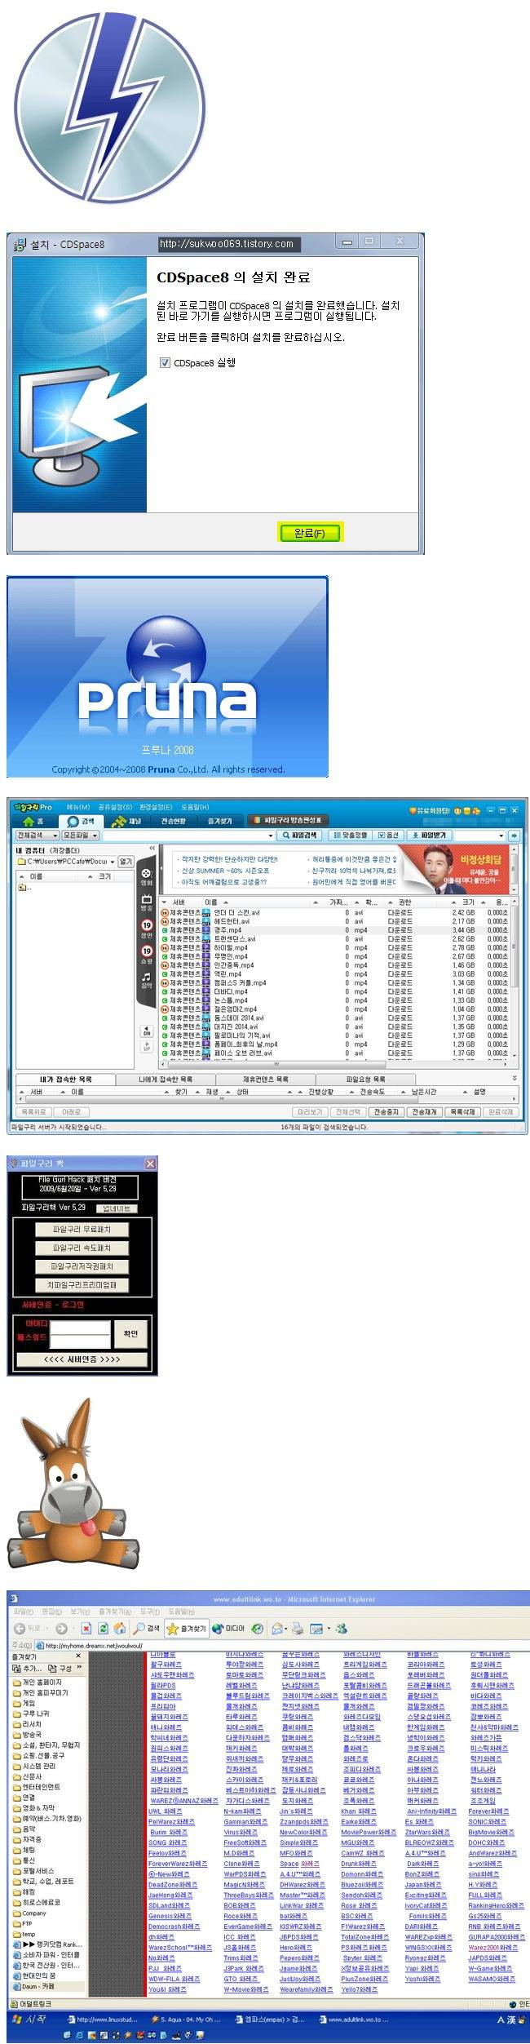530x2044 pixels.
Task: Uncheck the CDSpace8 실행 checkbox
Action: click(x=165, y=362)
